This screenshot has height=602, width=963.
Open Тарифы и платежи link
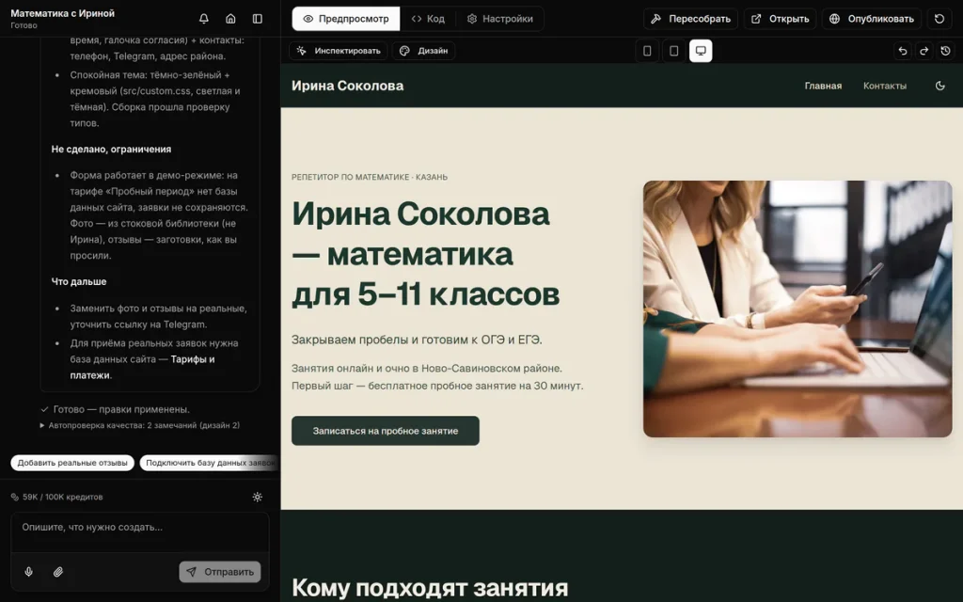(143, 368)
